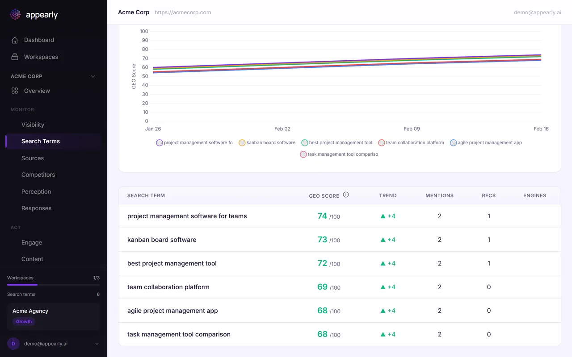
Task: Click the D avatar icon at bottom left
Action: tap(13, 344)
